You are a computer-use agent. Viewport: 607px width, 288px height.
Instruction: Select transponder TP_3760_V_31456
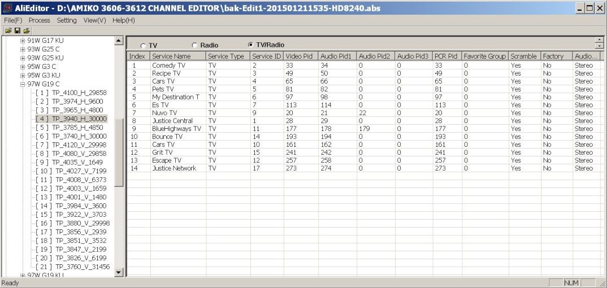pos(72,267)
